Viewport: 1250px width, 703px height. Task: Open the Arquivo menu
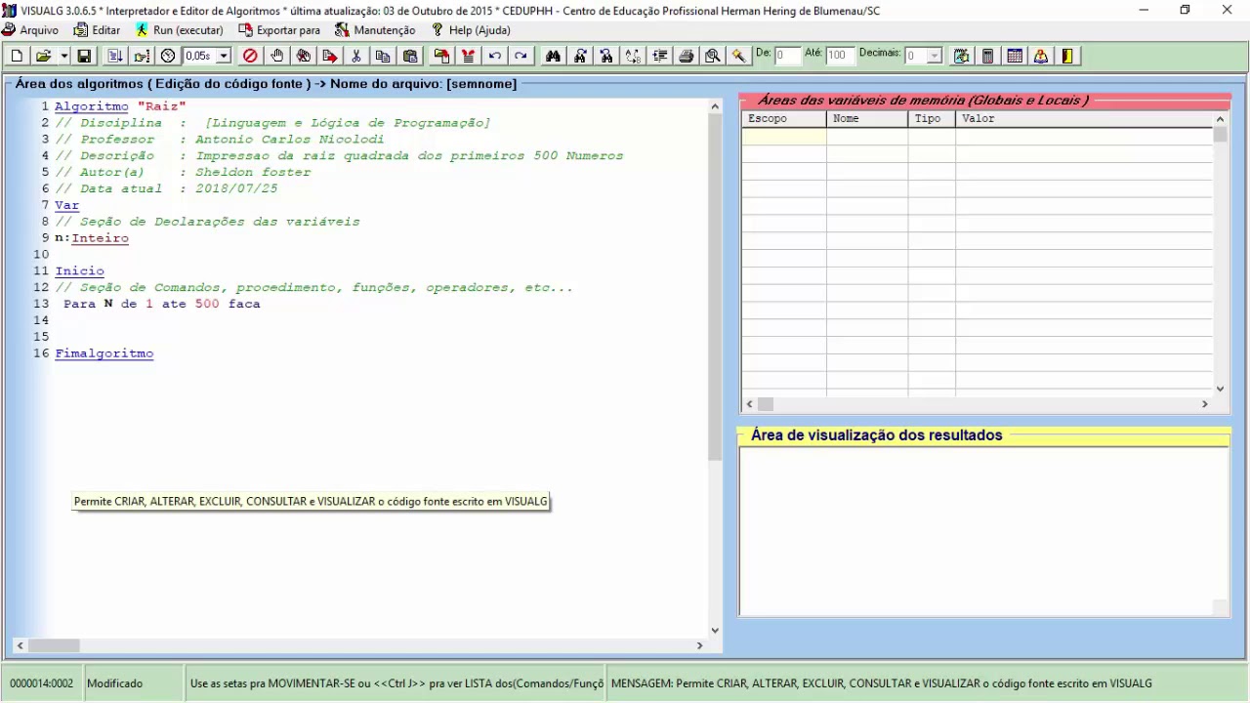click(x=30, y=30)
